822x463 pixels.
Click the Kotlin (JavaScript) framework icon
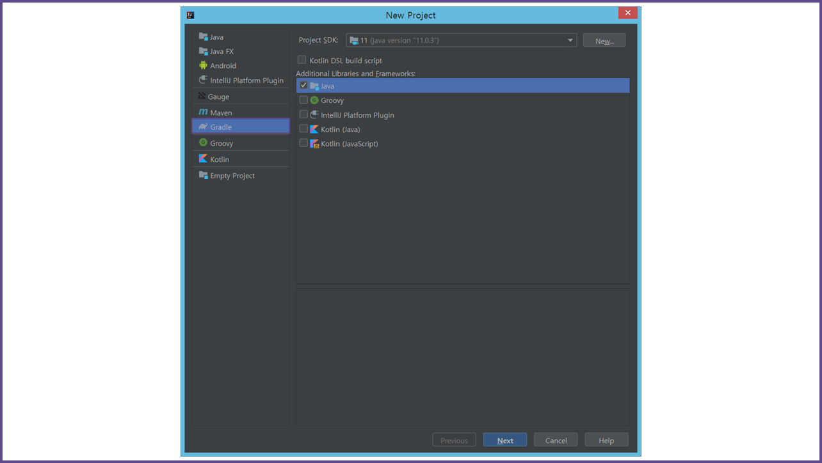(x=314, y=144)
